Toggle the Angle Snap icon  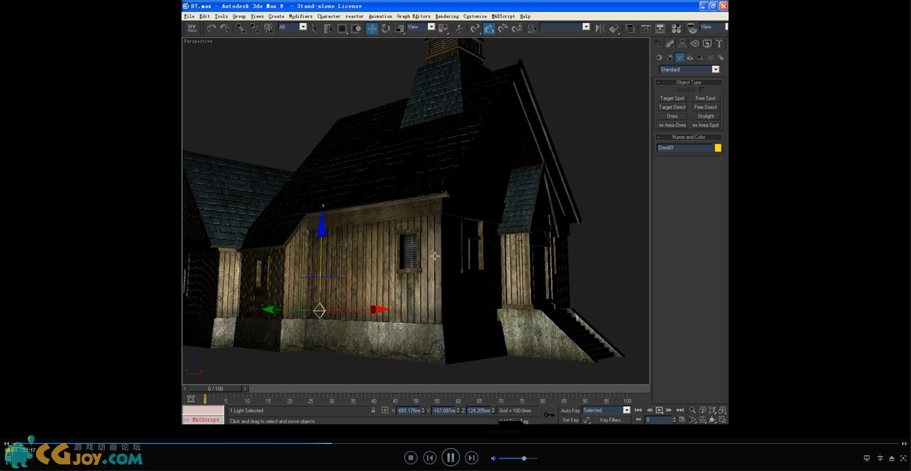pyautogui.click(x=489, y=29)
